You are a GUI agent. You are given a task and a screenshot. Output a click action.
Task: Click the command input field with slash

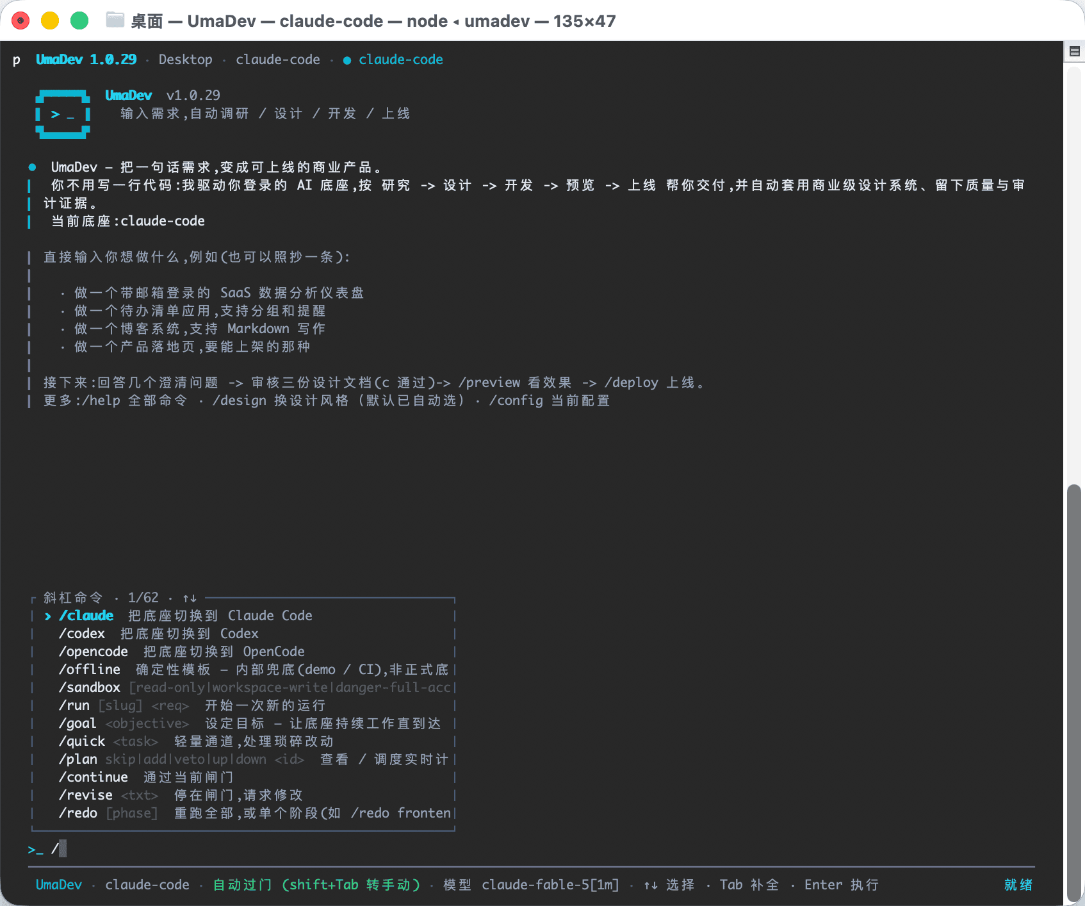[532, 849]
